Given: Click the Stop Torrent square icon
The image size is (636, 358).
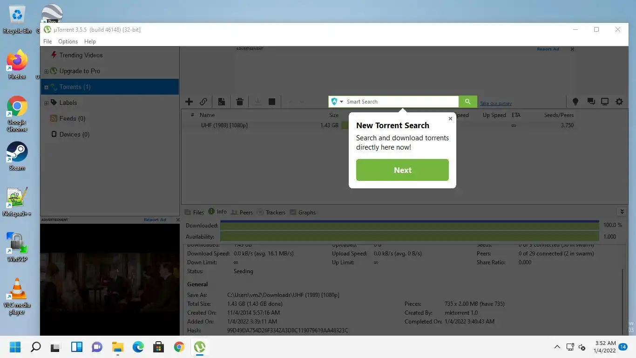Looking at the screenshot, I should pos(272,102).
